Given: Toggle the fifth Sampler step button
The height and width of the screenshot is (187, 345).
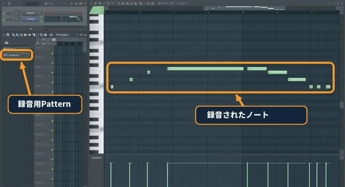Looking at the screenshot, I should pos(58,13).
